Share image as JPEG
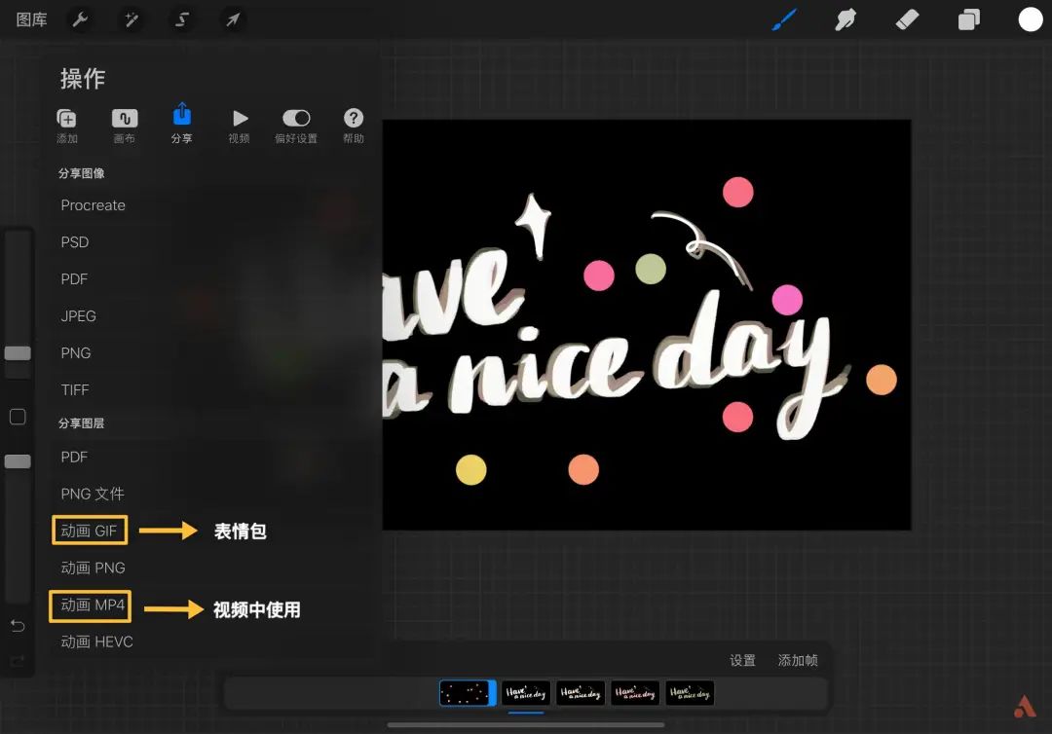The height and width of the screenshot is (734, 1052). [79, 315]
